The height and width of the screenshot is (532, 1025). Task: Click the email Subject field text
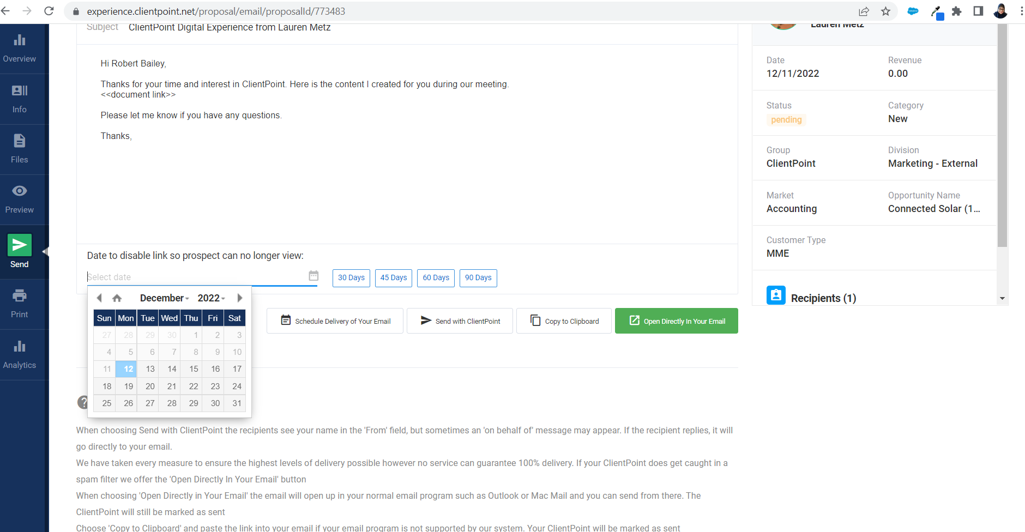pyautogui.click(x=230, y=27)
